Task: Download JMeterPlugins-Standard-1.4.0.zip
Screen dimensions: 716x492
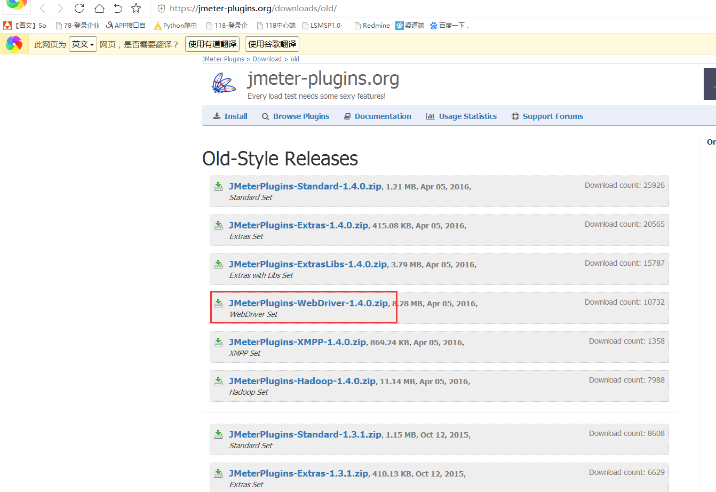Action: (x=305, y=186)
